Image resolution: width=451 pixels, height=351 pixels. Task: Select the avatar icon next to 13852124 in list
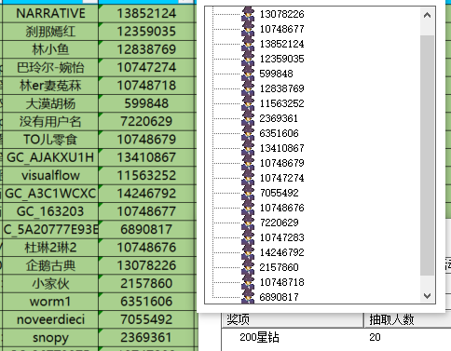point(248,44)
